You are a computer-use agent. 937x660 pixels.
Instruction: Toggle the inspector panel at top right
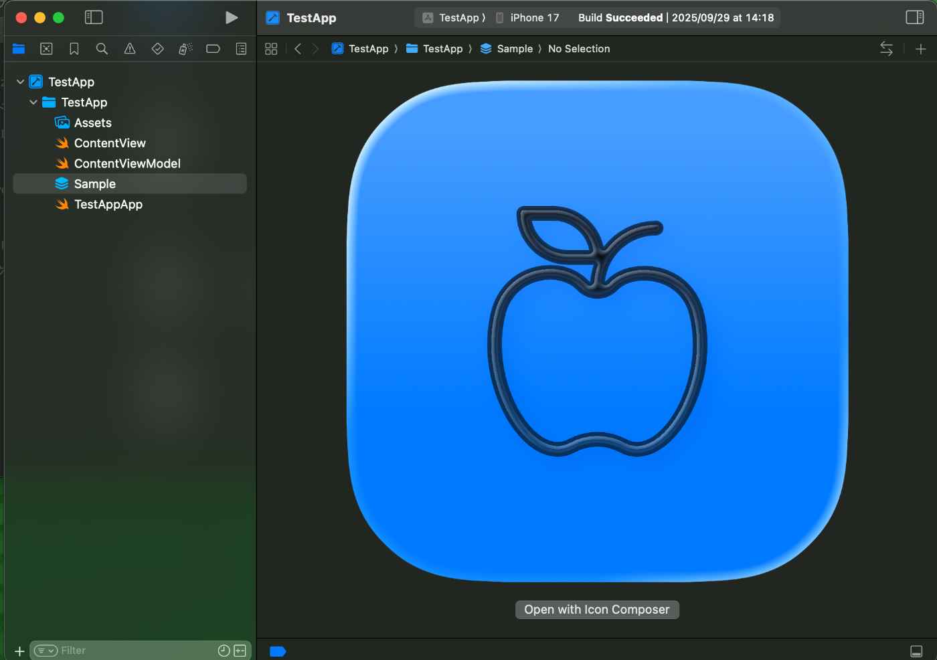tap(915, 17)
